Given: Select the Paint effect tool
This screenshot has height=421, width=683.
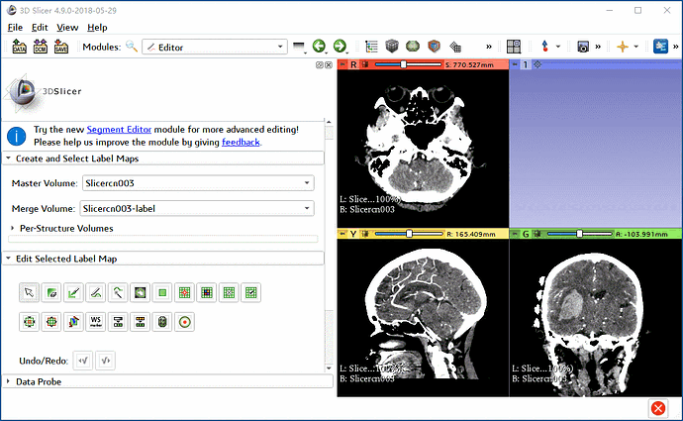Looking at the screenshot, I should [73, 292].
